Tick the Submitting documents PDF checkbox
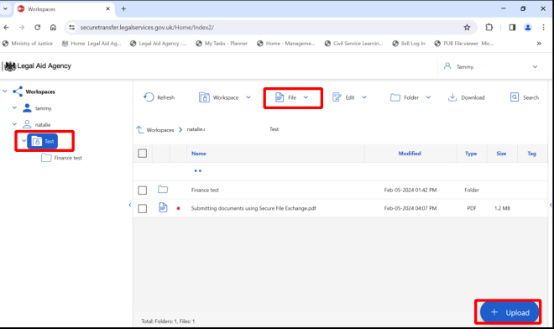The height and width of the screenshot is (329, 554). [x=143, y=208]
